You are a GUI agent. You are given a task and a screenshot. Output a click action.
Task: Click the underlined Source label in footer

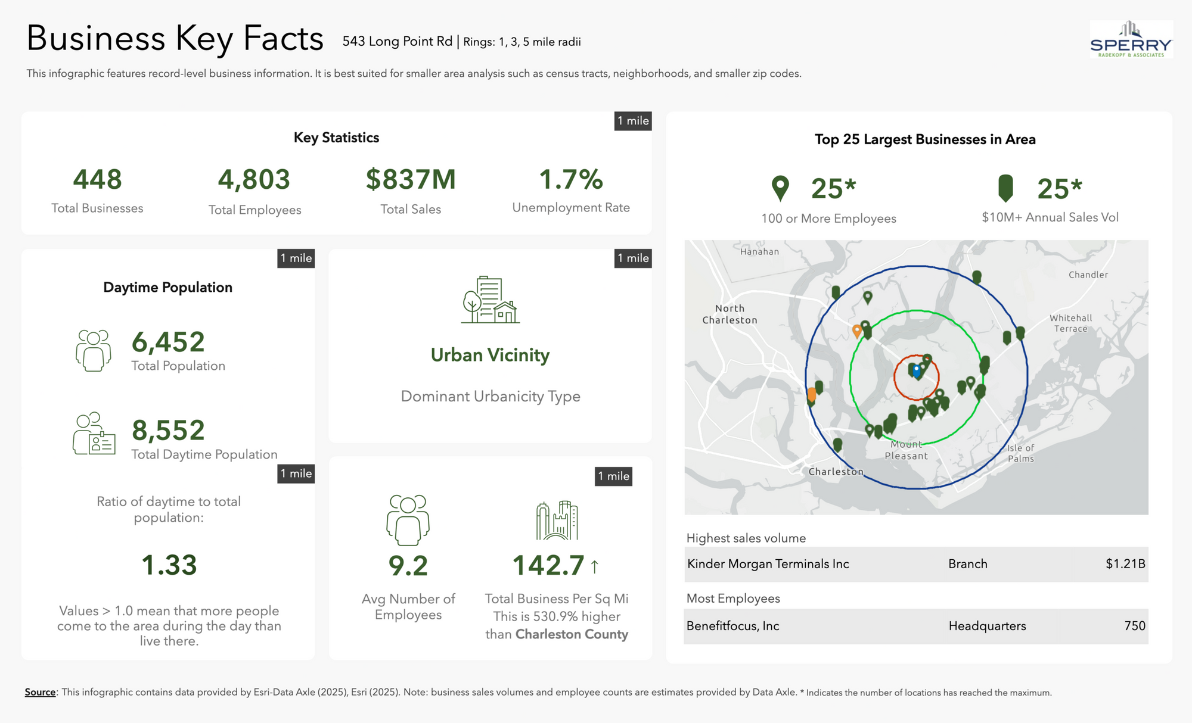(x=40, y=692)
